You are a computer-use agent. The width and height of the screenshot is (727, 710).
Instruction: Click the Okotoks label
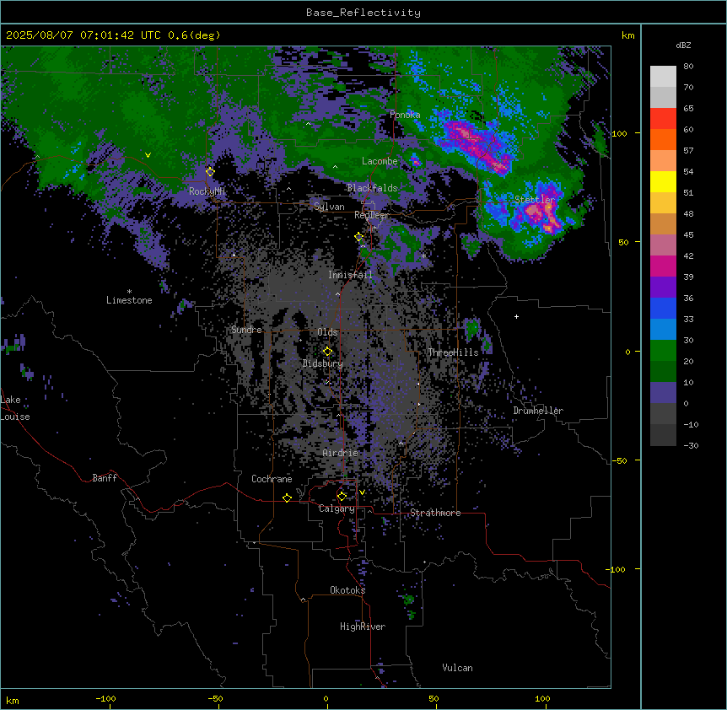pyautogui.click(x=347, y=590)
